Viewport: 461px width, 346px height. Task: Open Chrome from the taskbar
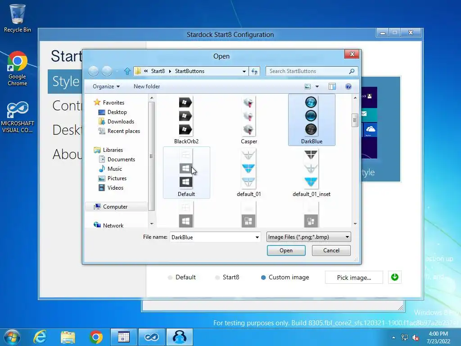(96, 337)
